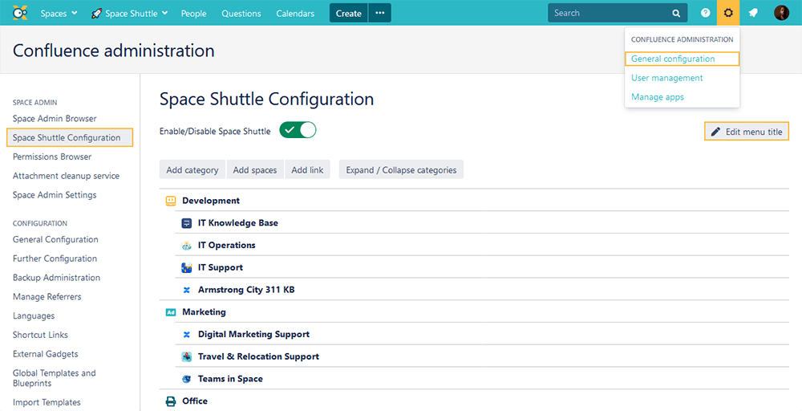This screenshot has height=411, width=802.
Task: Click the three-dots more create button
Action: point(379,13)
